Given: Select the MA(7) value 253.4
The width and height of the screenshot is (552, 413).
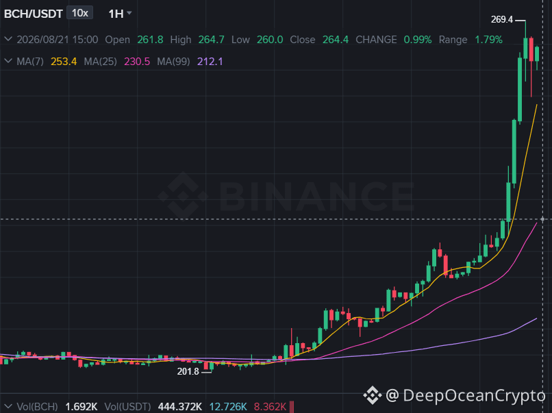Looking at the screenshot, I should coord(64,62).
